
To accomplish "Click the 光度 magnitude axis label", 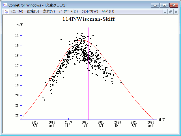I will click(x=20, y=25).
